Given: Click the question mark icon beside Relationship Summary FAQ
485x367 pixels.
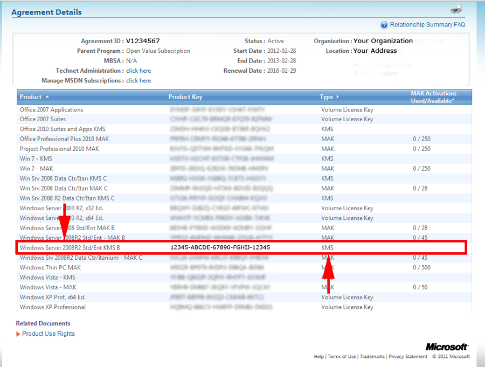Looking at the screenshot, I should pyautogui.click(x=384, y=24).
